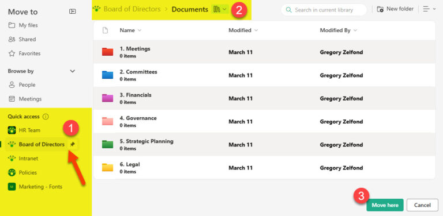The height and width of the screenshot is (216, 443).
Task: Click the file type column header icon
Action: [x=105, y=30]
